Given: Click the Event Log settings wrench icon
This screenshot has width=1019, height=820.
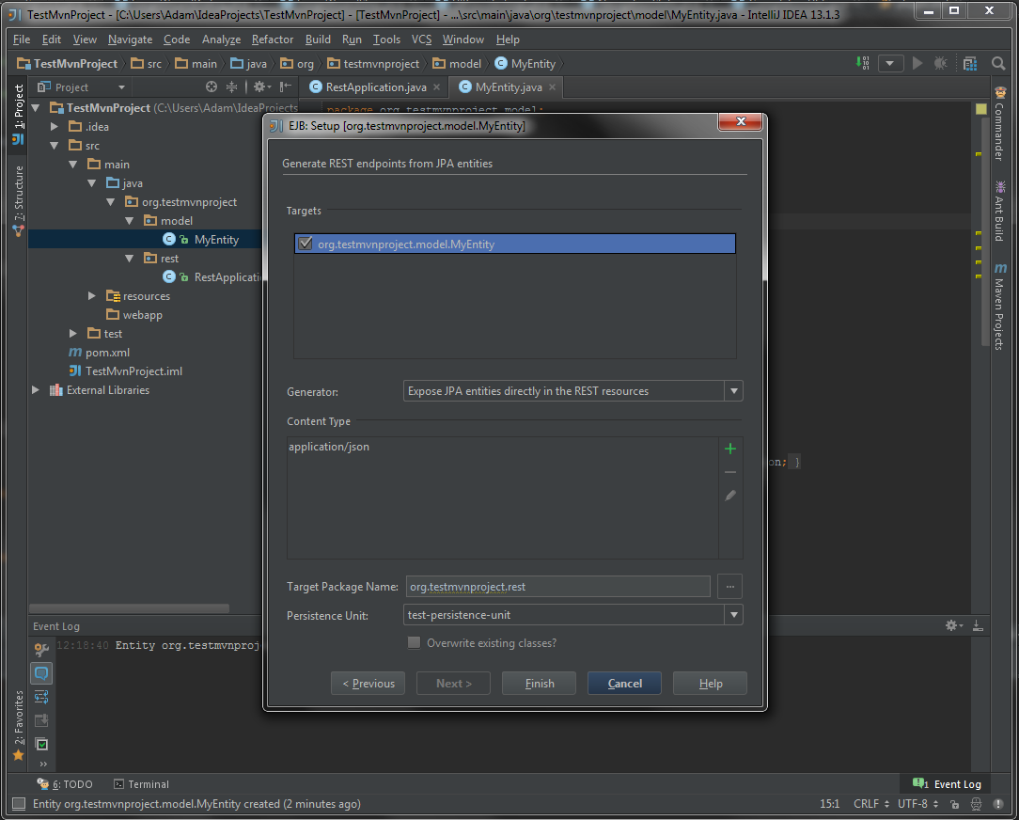Looking at the screenshot, I should (x=41, y=650).
